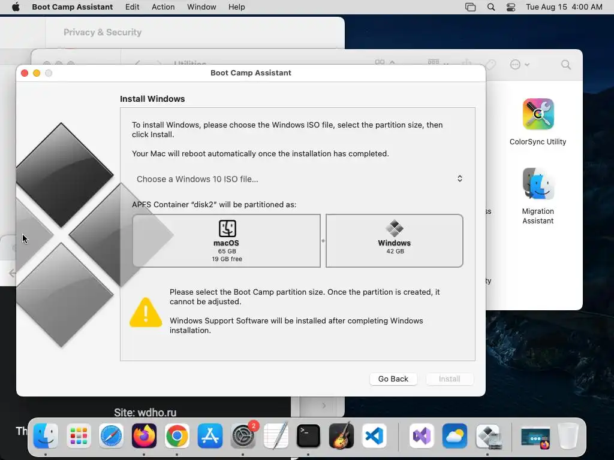The width and height of the screenshot is (614, 460).
Task: Open minimized window thumbnail in Dock
Action: pos(535,437)
